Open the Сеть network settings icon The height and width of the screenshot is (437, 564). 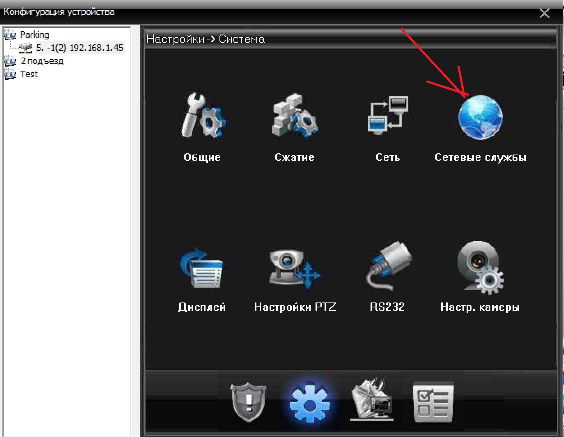point(388,115)
